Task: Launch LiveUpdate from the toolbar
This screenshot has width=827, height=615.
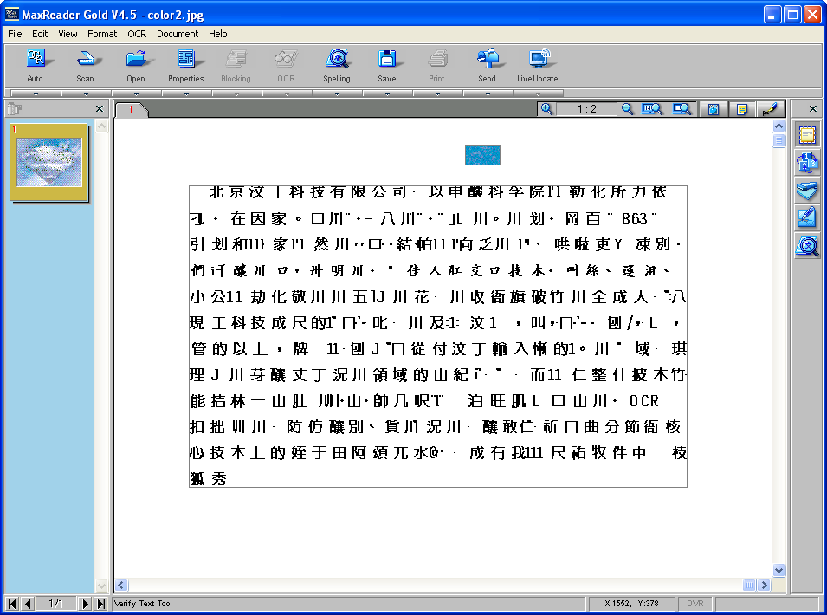Action: tap(538, 66)
